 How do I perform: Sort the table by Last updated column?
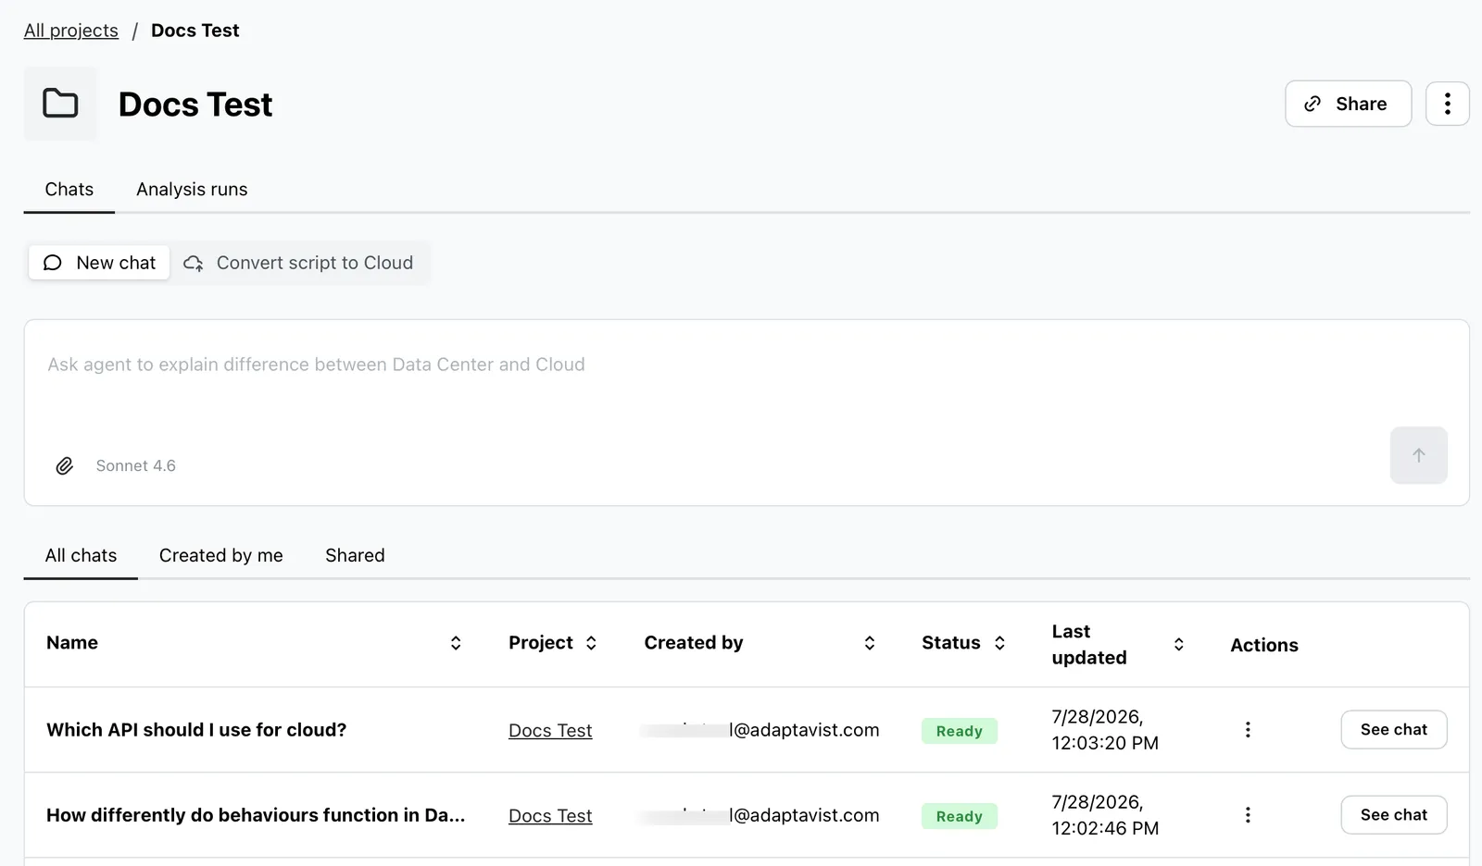click(1178, 645)
